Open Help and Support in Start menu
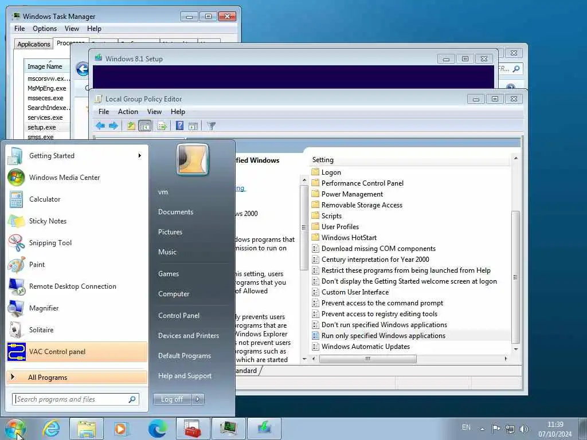This screenshot has height=440, width=587. tap(185, 376)
